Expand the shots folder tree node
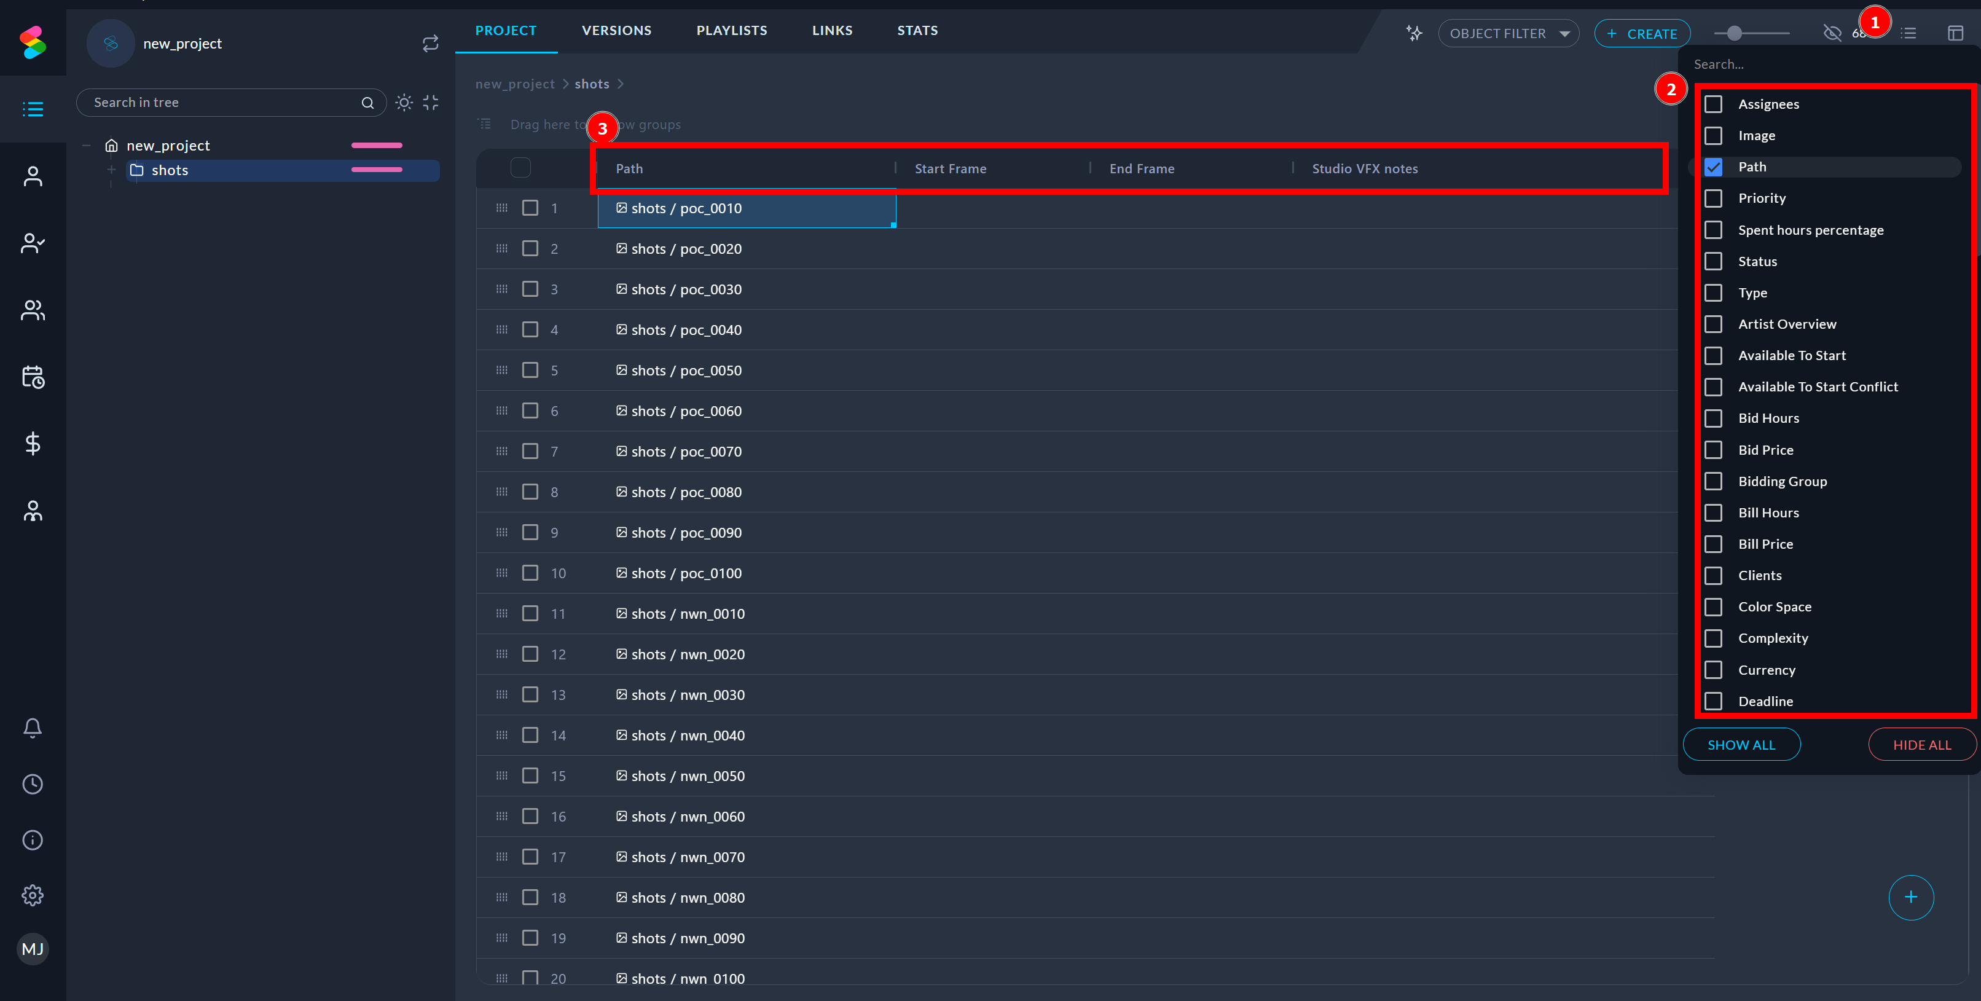1981x1001 pixels. (x=111, y=170)
